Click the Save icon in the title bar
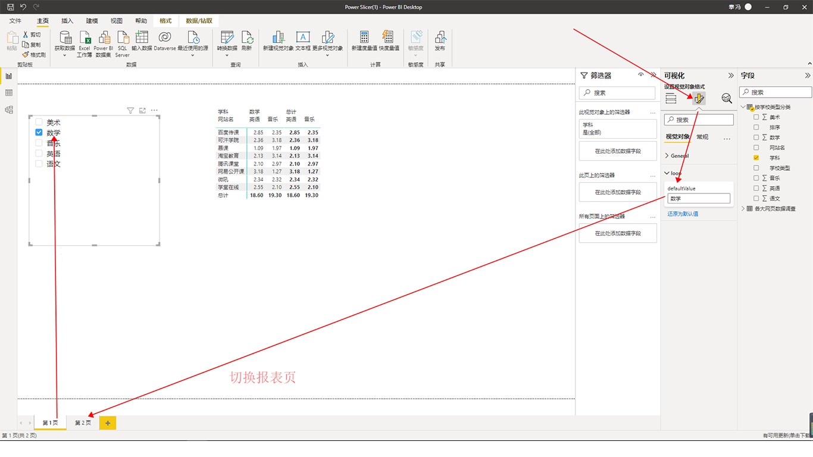Image resolution: width=813 pixels, height=457 pixels. tap(10, 7)
